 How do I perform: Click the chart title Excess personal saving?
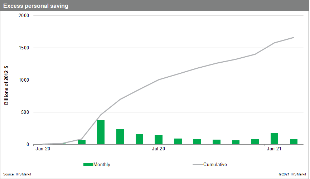point(36,6)
